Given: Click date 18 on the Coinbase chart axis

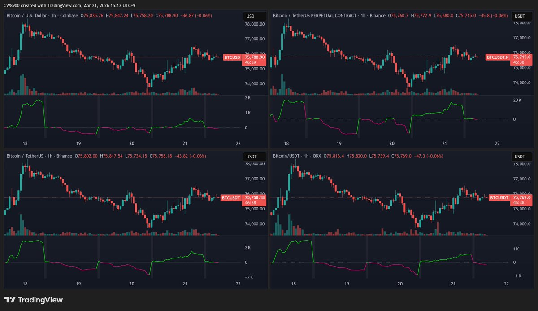Looking at the screenshot, I should click(x=25, y=144).
